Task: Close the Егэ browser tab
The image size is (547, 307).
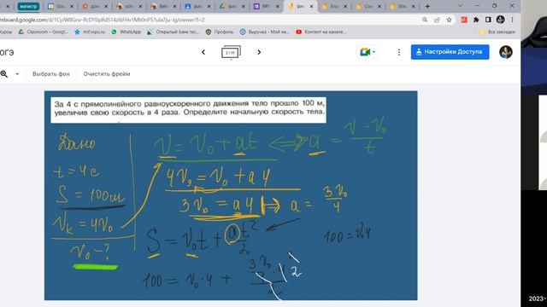Action: 345,6
